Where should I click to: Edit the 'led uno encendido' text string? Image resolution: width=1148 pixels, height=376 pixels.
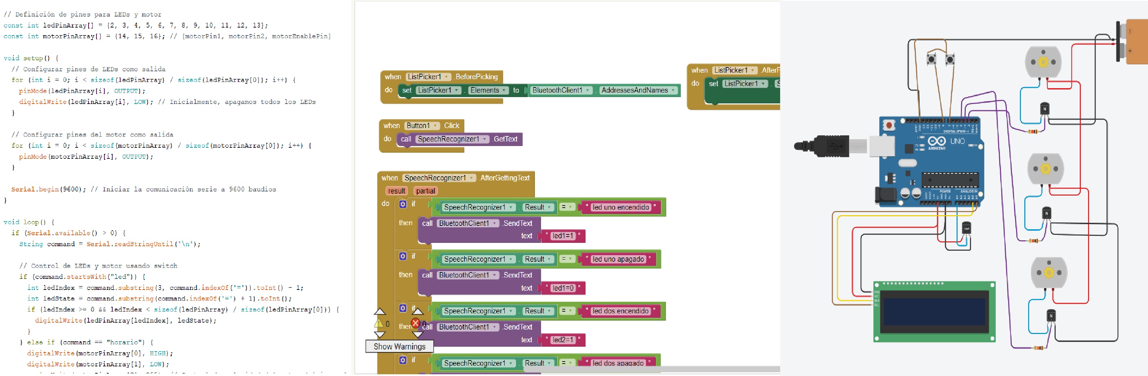pos(620,207)
